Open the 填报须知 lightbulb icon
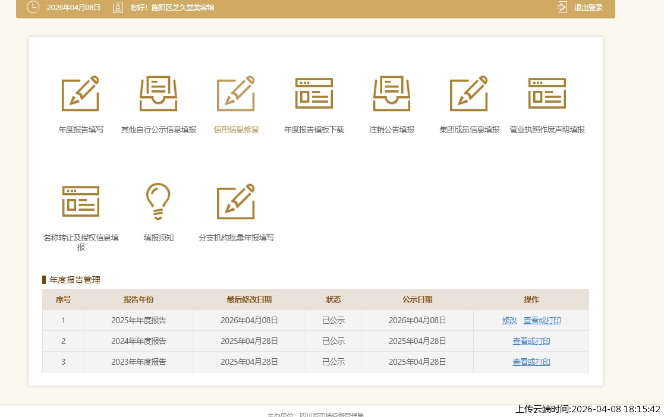The image size is (664, 417). tap(158, 201)
